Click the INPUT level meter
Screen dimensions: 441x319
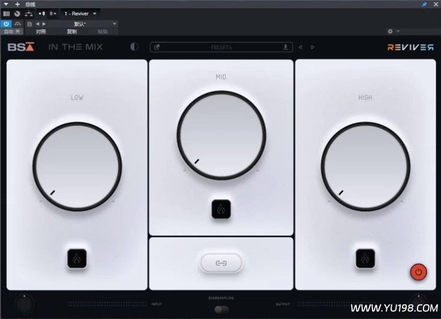coord(107,304)
